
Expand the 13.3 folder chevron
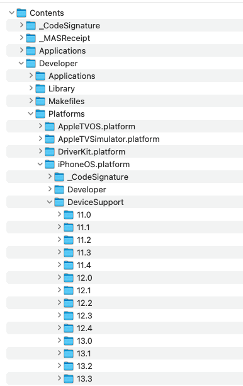[59, 378]
